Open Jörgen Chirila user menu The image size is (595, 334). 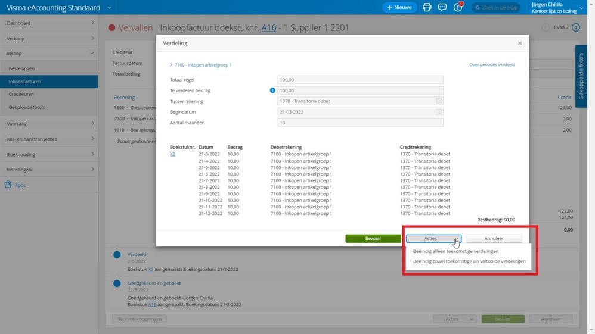[x=557, y=7]
